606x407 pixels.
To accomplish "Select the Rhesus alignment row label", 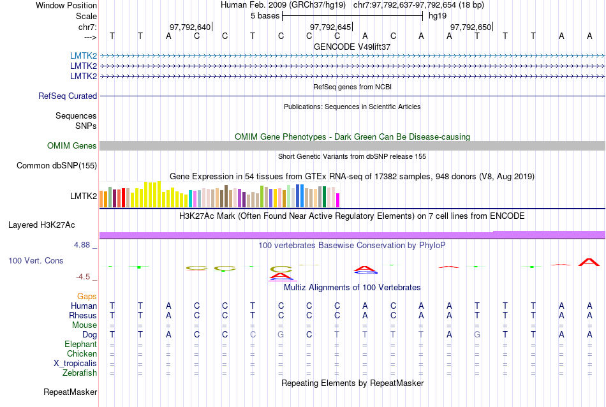I will pyautogui.click(x=83, y=315).
